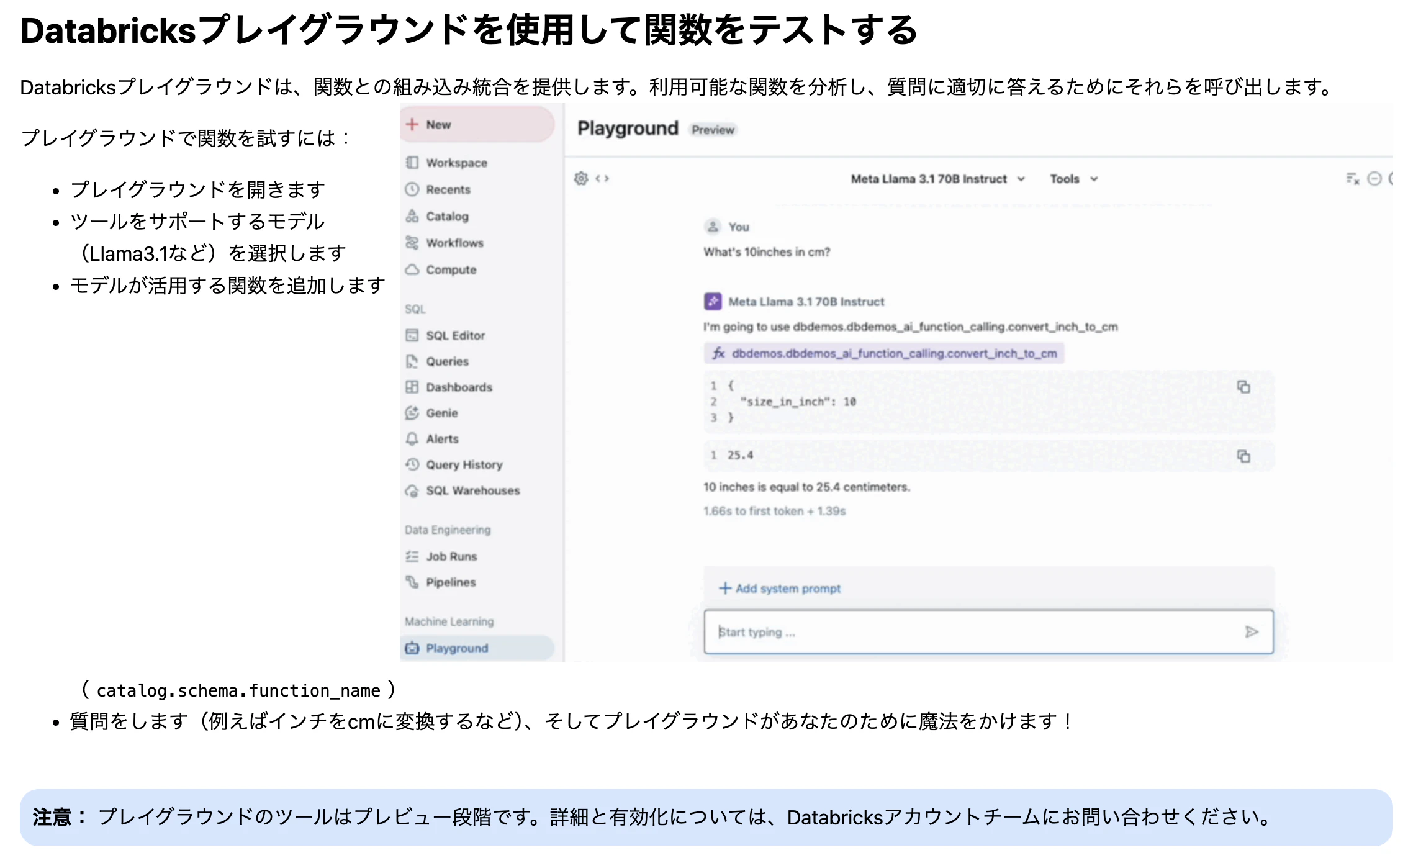The height and width of the screenshot is (858, 1408).
Task: Click the code brackets icon
Action: [602, 179]
